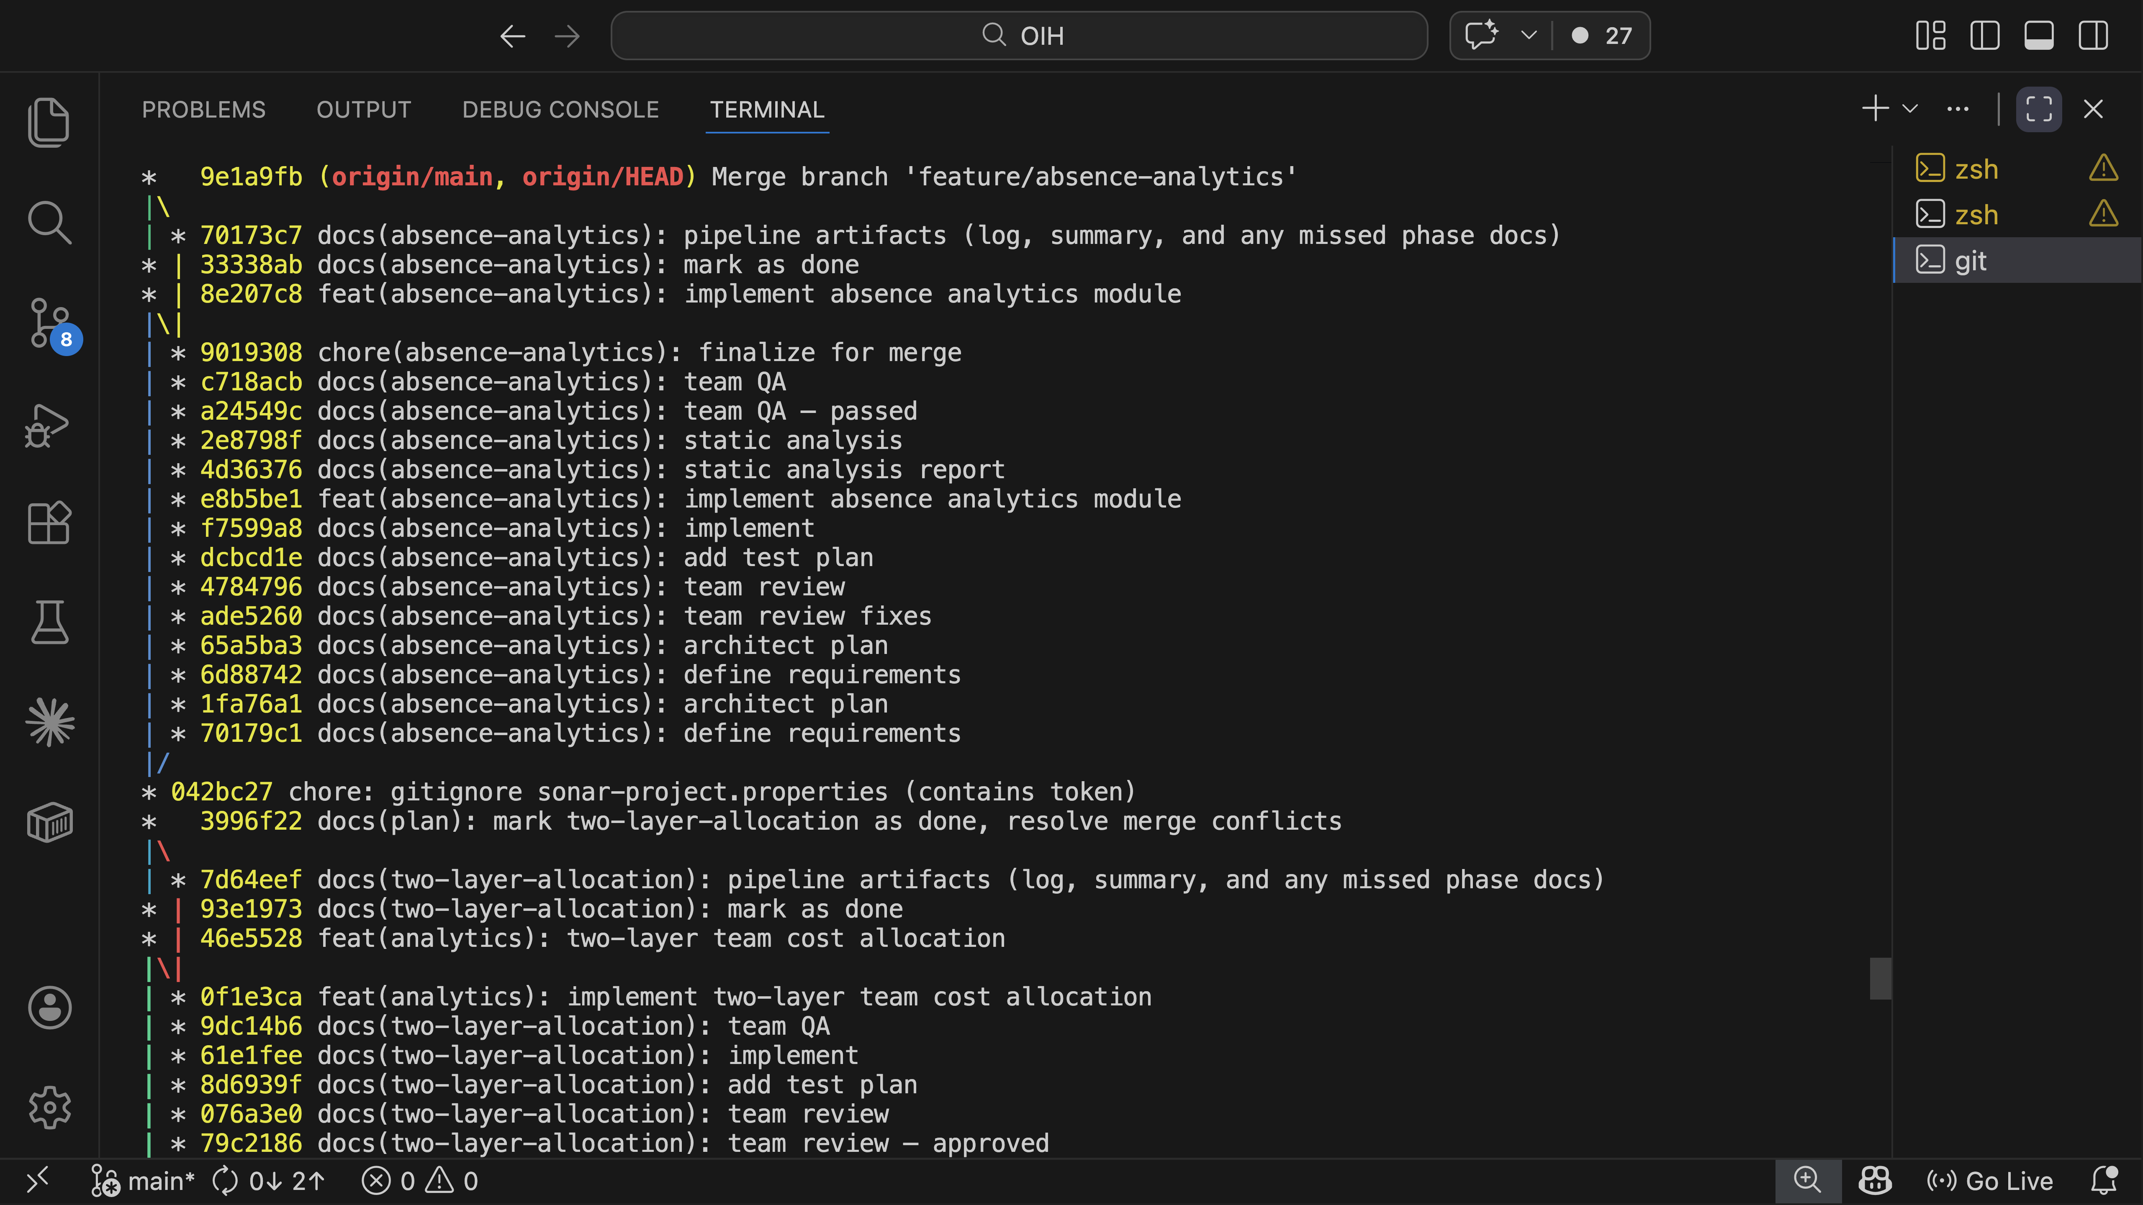
Task: Open the Search view icon
Action: tap(49, 223)
